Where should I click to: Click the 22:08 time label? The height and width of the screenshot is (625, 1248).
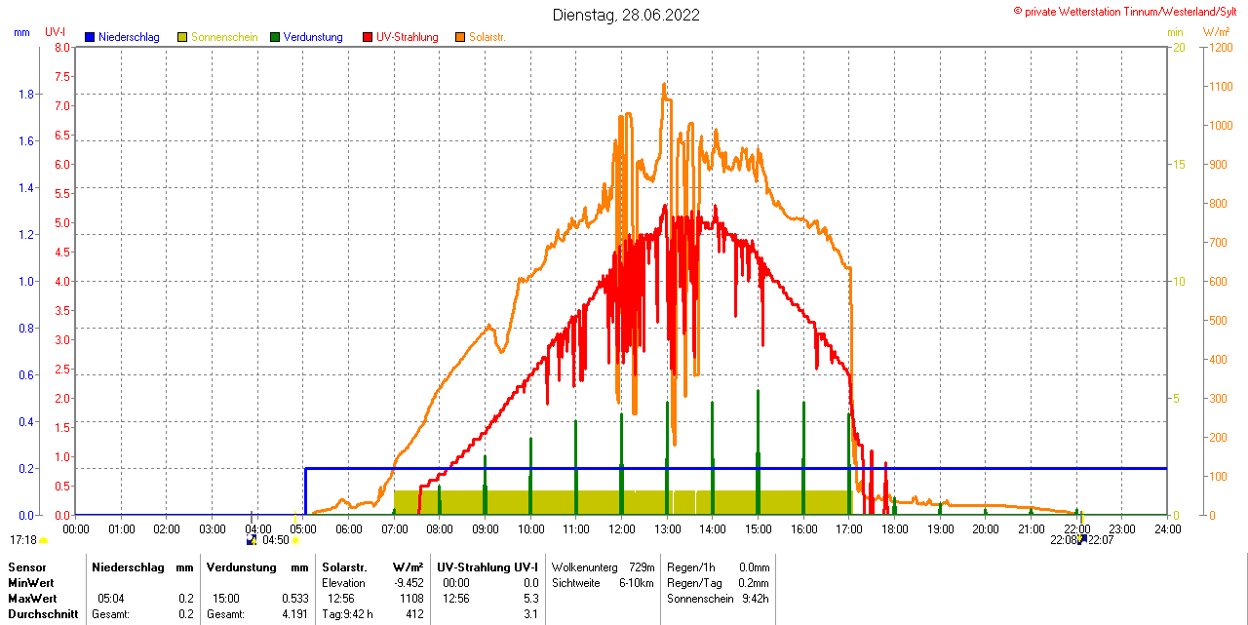tap(1064, 539)
